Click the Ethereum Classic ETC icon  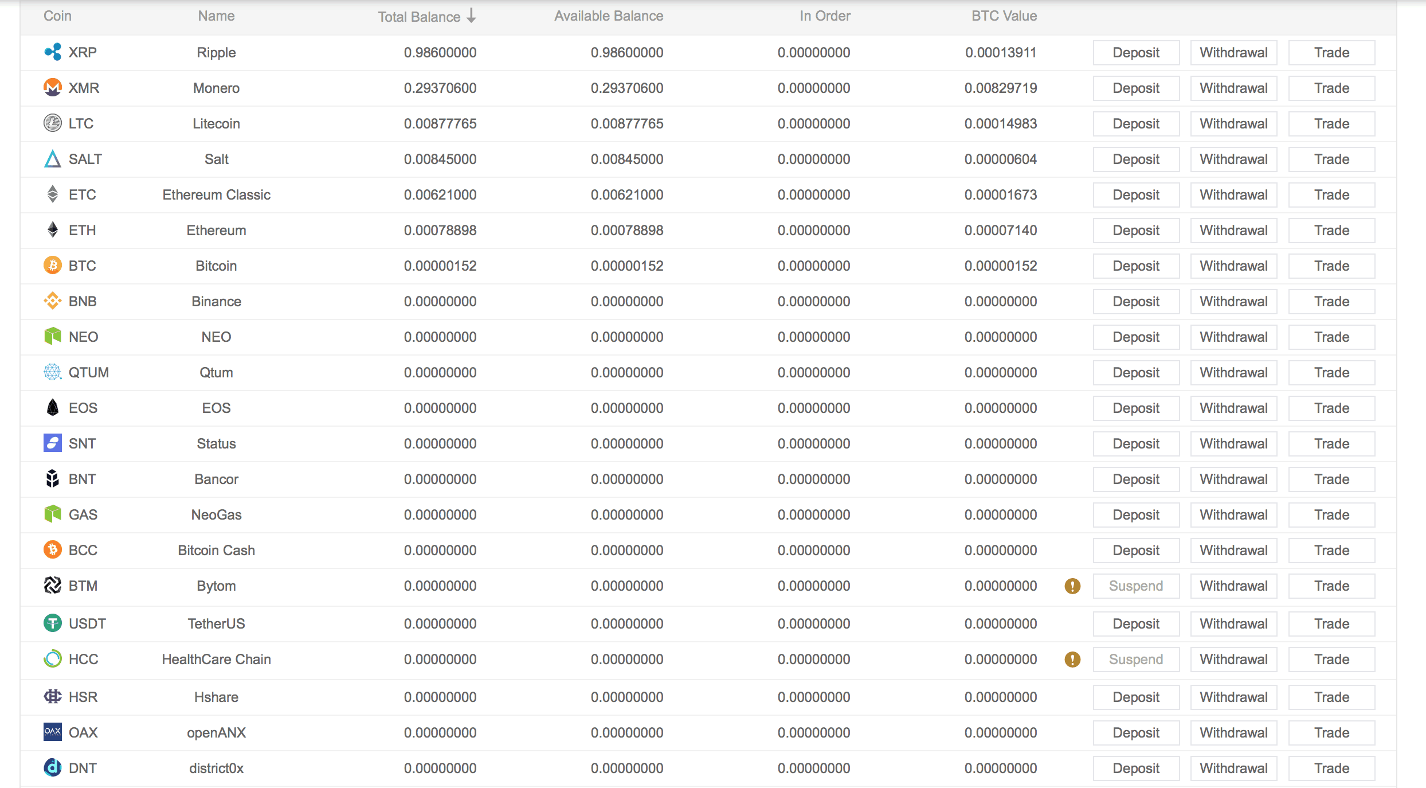pos(53,194)
